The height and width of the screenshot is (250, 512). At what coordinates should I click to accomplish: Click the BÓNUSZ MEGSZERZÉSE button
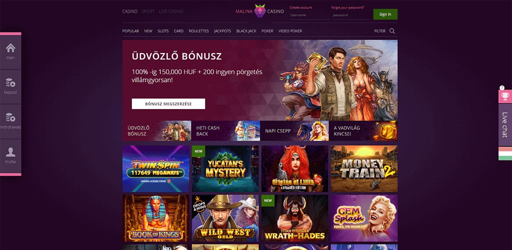pyautogui.click(x=168, y=104)
